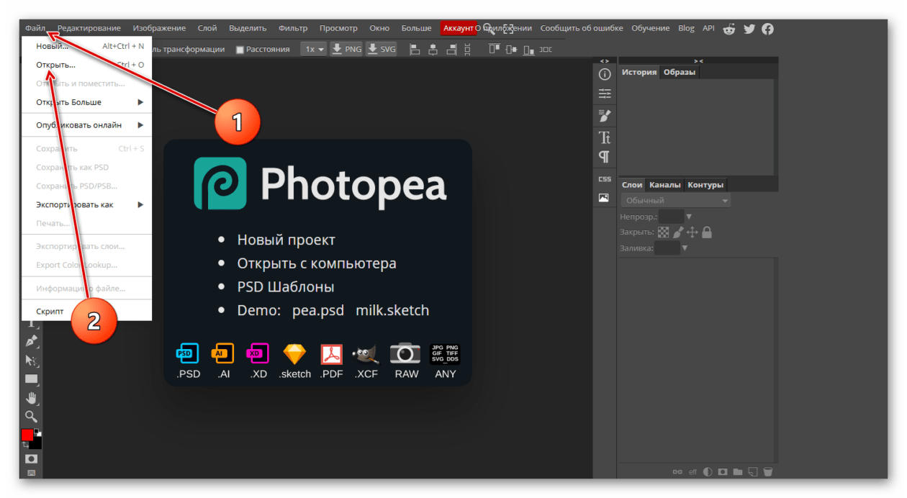Click the Twitter icon in menu bar
The image size is (907, 498).
click(749, 29)
